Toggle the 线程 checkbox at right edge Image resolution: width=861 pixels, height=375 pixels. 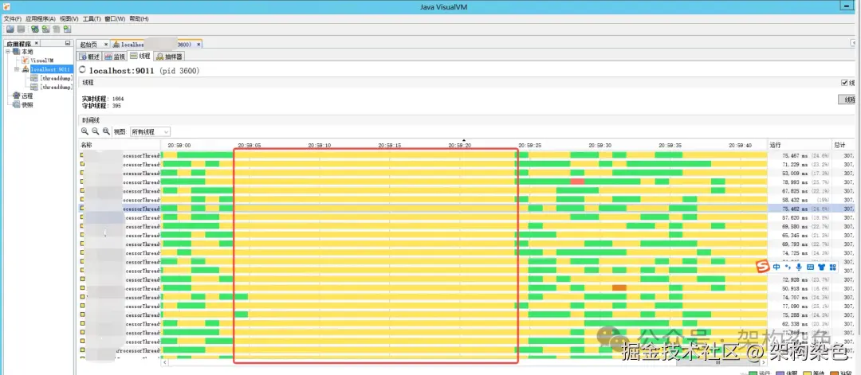click(x=845, y=83)
